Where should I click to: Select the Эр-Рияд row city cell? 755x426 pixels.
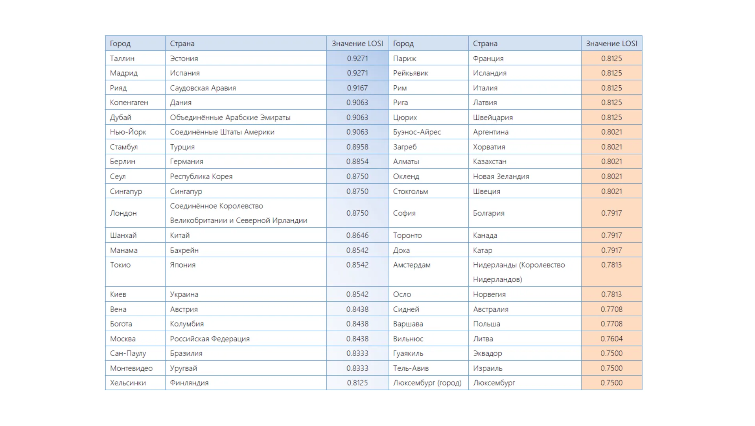point(135,88)
